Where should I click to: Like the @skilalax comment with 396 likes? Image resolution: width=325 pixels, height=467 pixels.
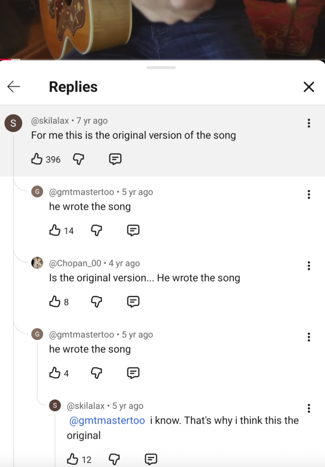coord(37,159)
